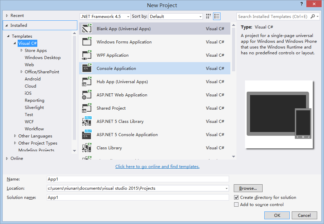Viewport: 324px width, 224px height.
Task: Click the Shared Project template icon
Action: point(87,108)
